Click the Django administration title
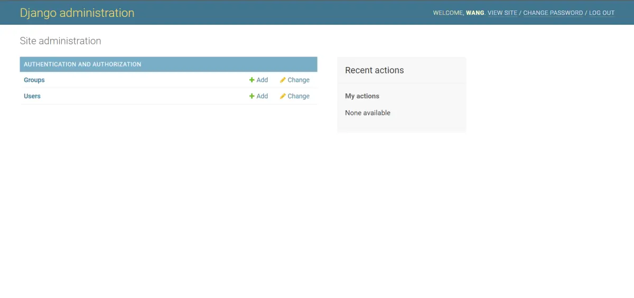Screen dimensions: 634x298 tap(77, 13)
